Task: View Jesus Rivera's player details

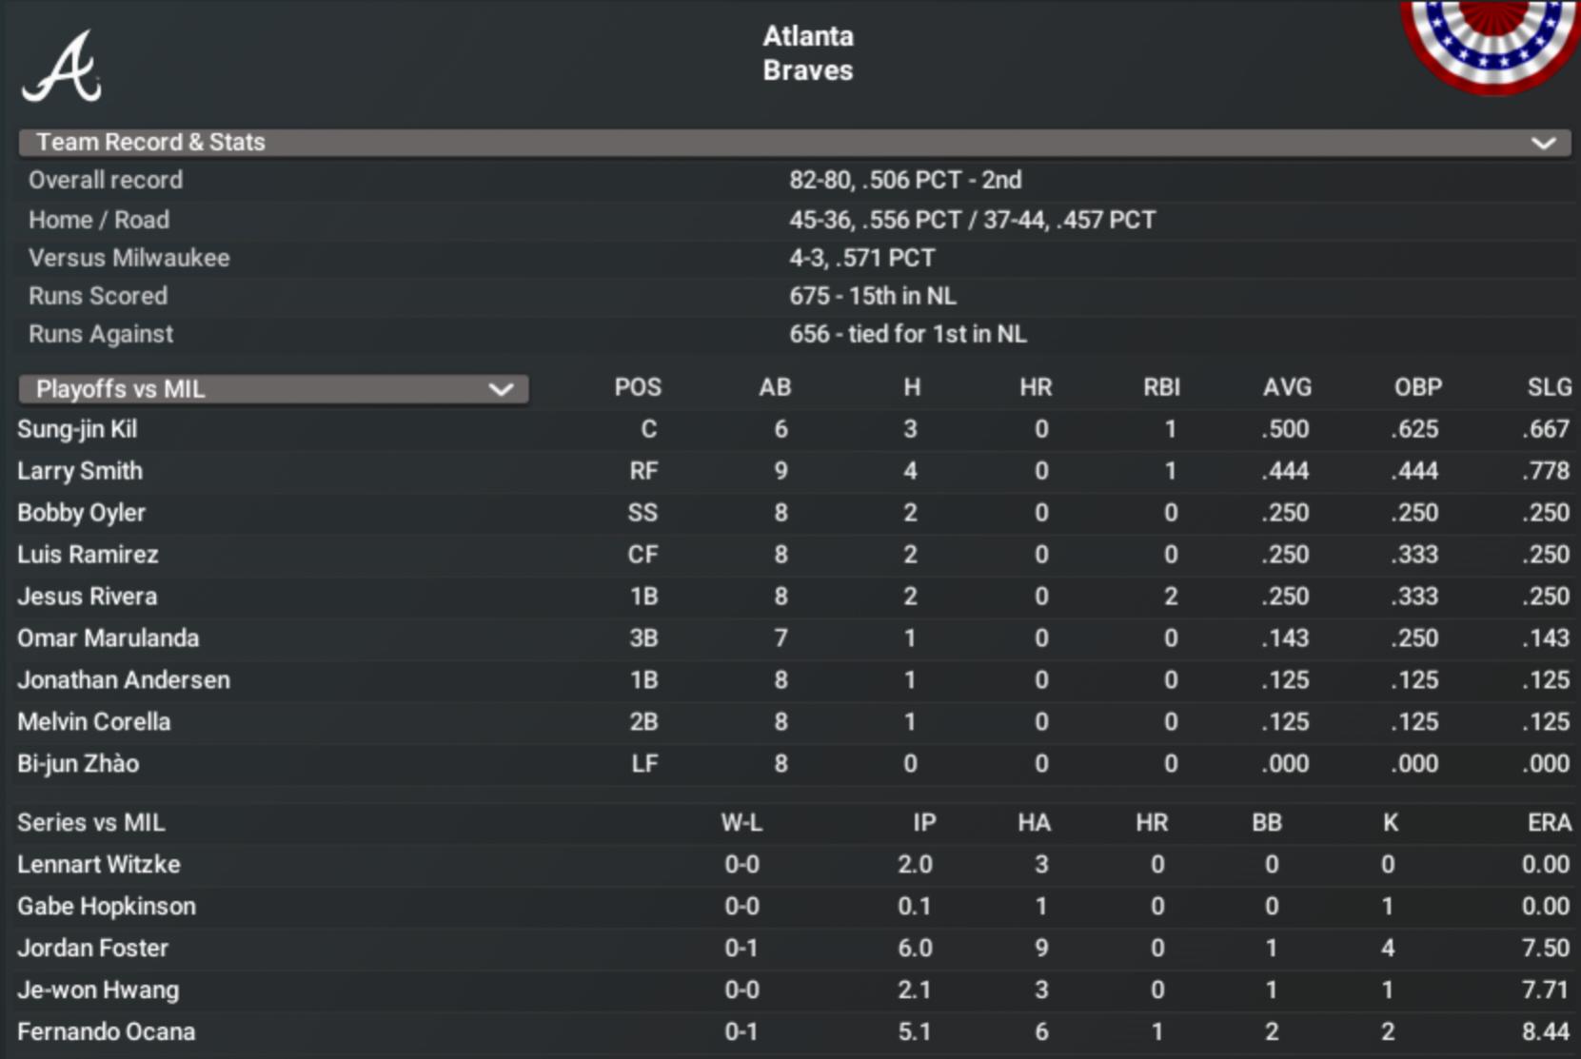Action: click(87, 597)
